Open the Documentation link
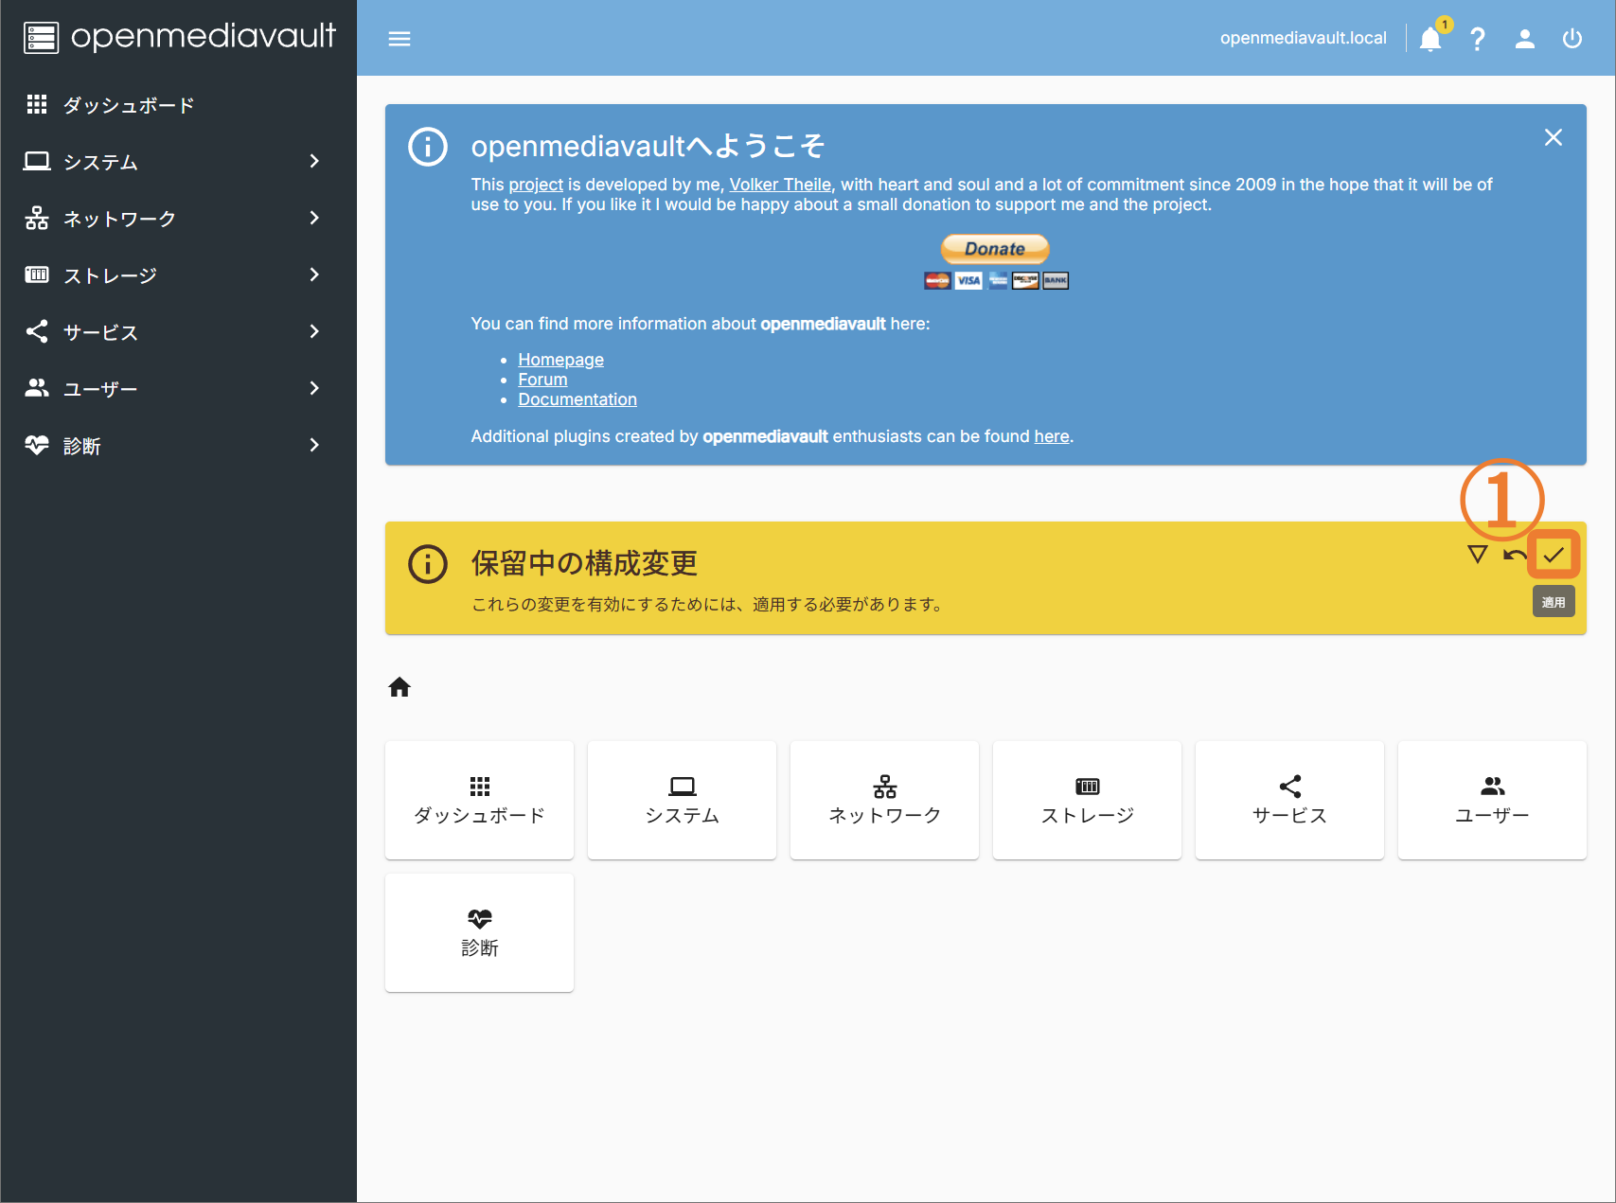 point(577,399)
